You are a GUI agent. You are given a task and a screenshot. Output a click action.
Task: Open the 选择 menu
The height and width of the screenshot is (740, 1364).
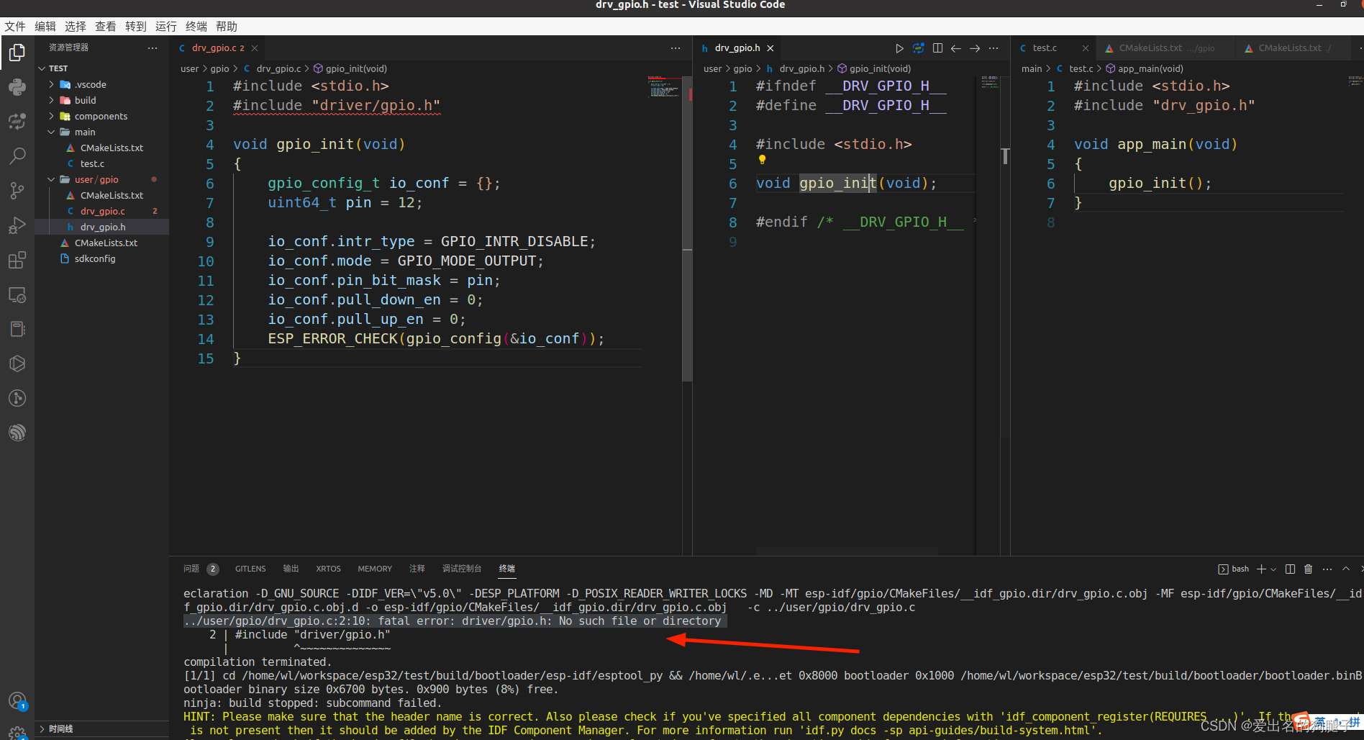click(x=76, y=27)
